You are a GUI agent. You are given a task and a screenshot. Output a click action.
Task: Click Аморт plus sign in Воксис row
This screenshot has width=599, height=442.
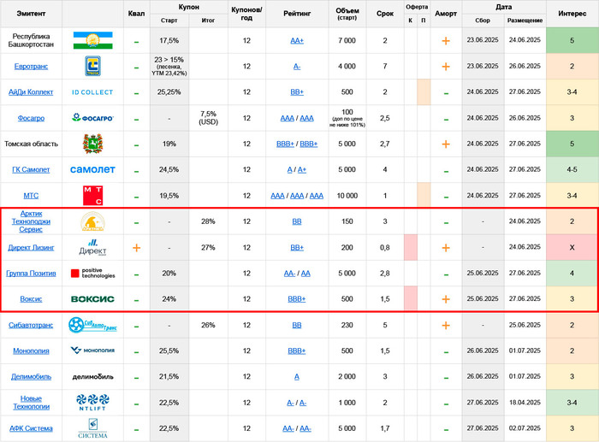(446, 299)
